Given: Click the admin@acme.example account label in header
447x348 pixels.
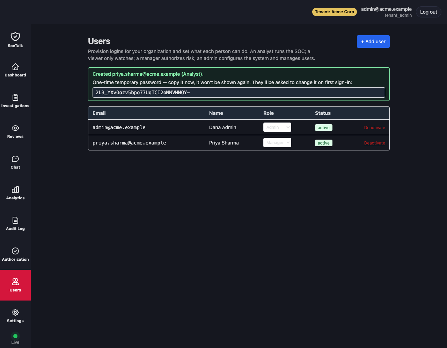Looking at the screenshot, I should point(386,9).
